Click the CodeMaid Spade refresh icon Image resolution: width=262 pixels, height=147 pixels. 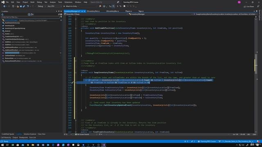pos(2,15)
